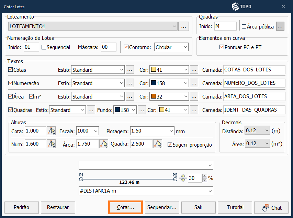Viewport: 293px width, 218px height.
Task: Click the COTAS_DOS_LOTES layer field
Action: click(x=254, y=70)
